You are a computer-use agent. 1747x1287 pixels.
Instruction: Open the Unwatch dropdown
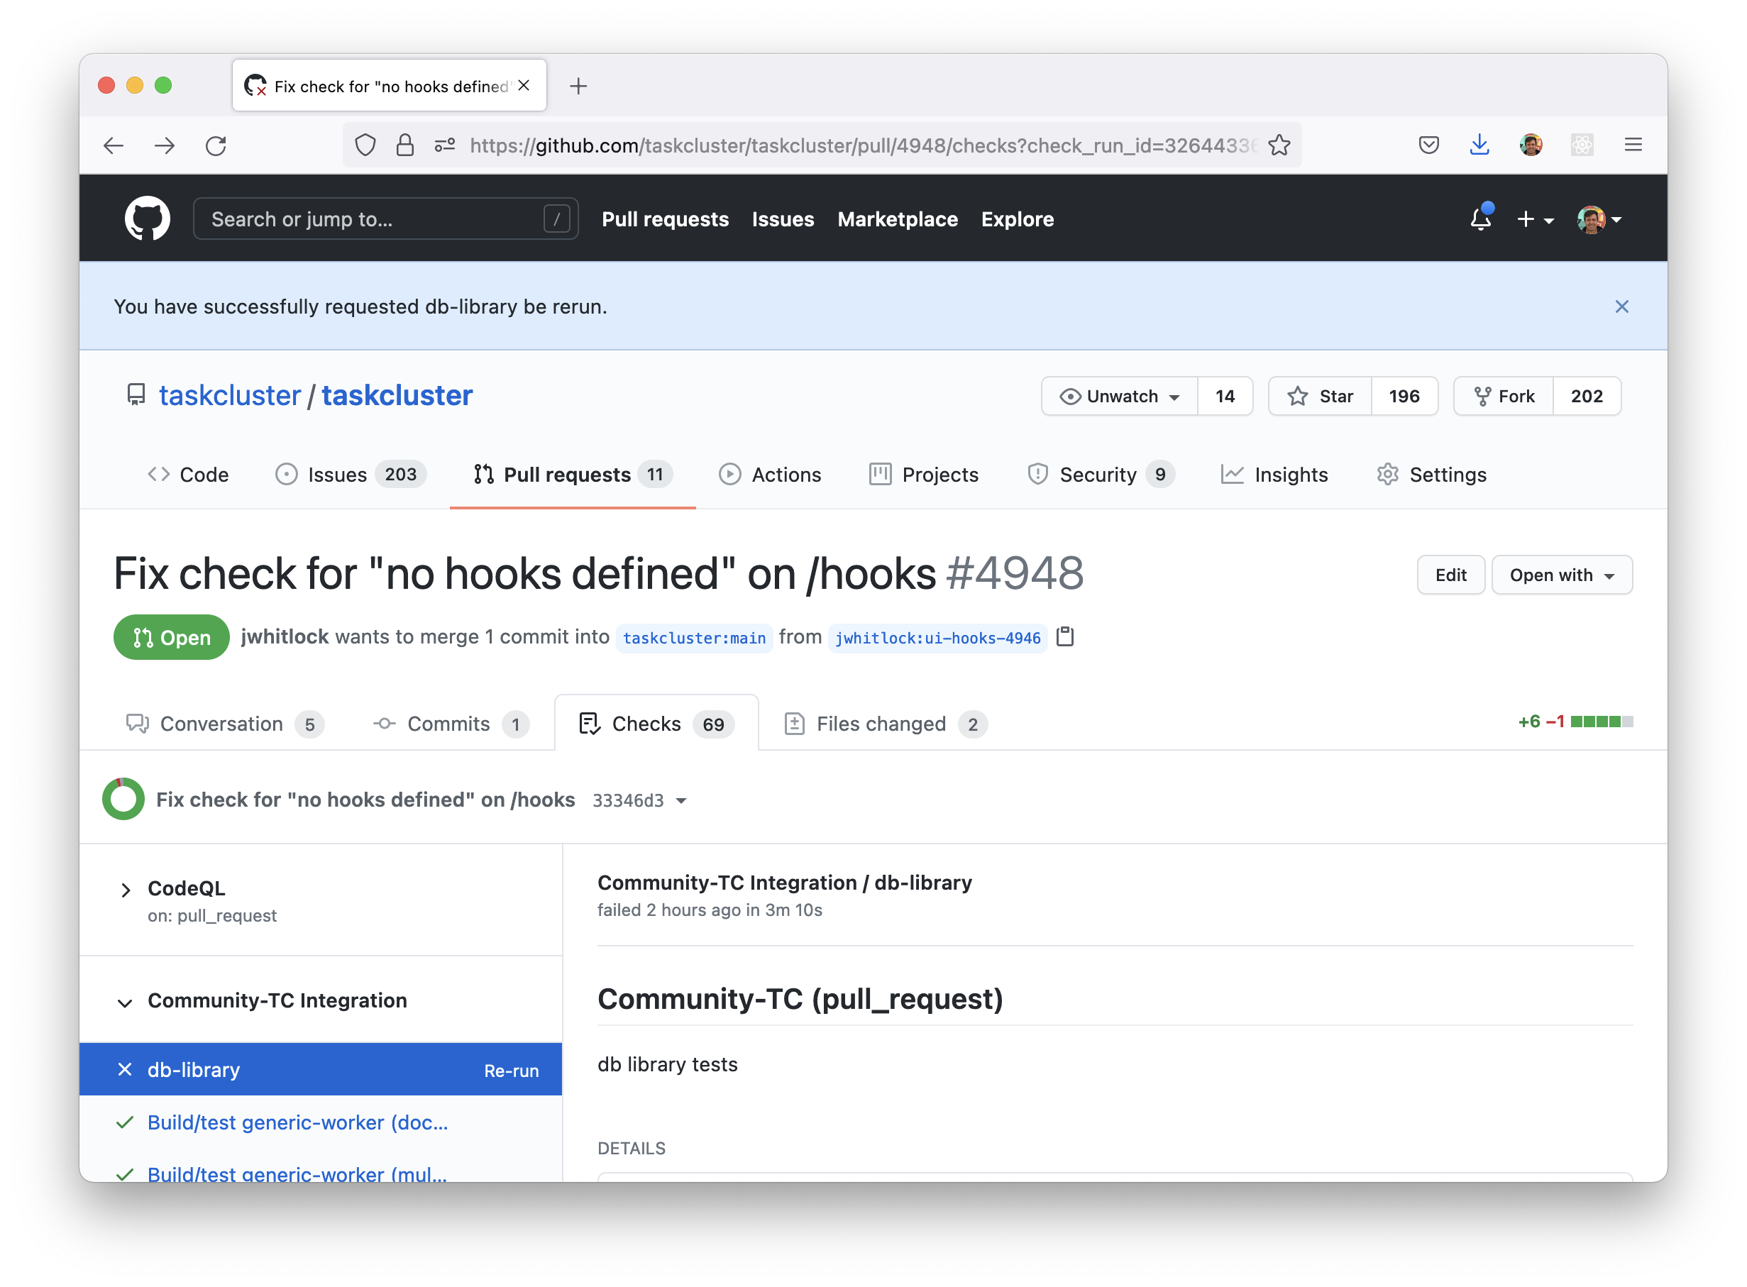point(1119,396)
